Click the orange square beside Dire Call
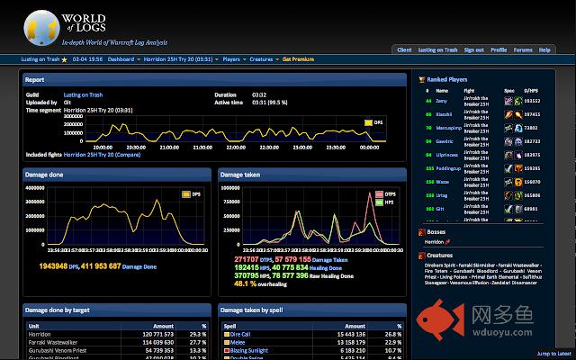The height and width of the screenshot is (360, 576). [227, 334]
